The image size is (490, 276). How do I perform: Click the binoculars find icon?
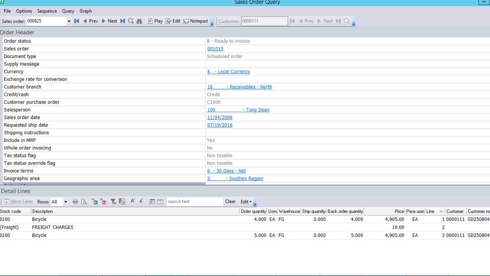click(139, 21)
